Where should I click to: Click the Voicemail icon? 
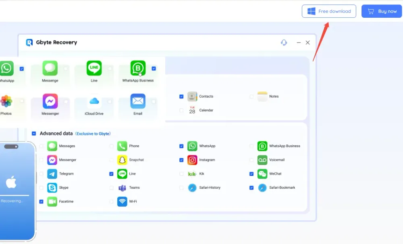point(262,160)
